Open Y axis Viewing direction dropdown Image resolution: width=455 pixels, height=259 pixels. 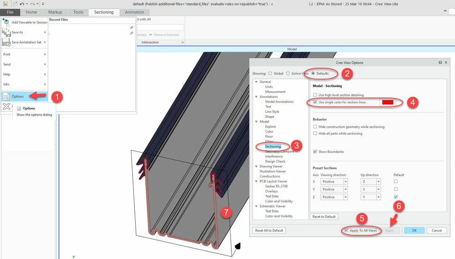(345, 189)
